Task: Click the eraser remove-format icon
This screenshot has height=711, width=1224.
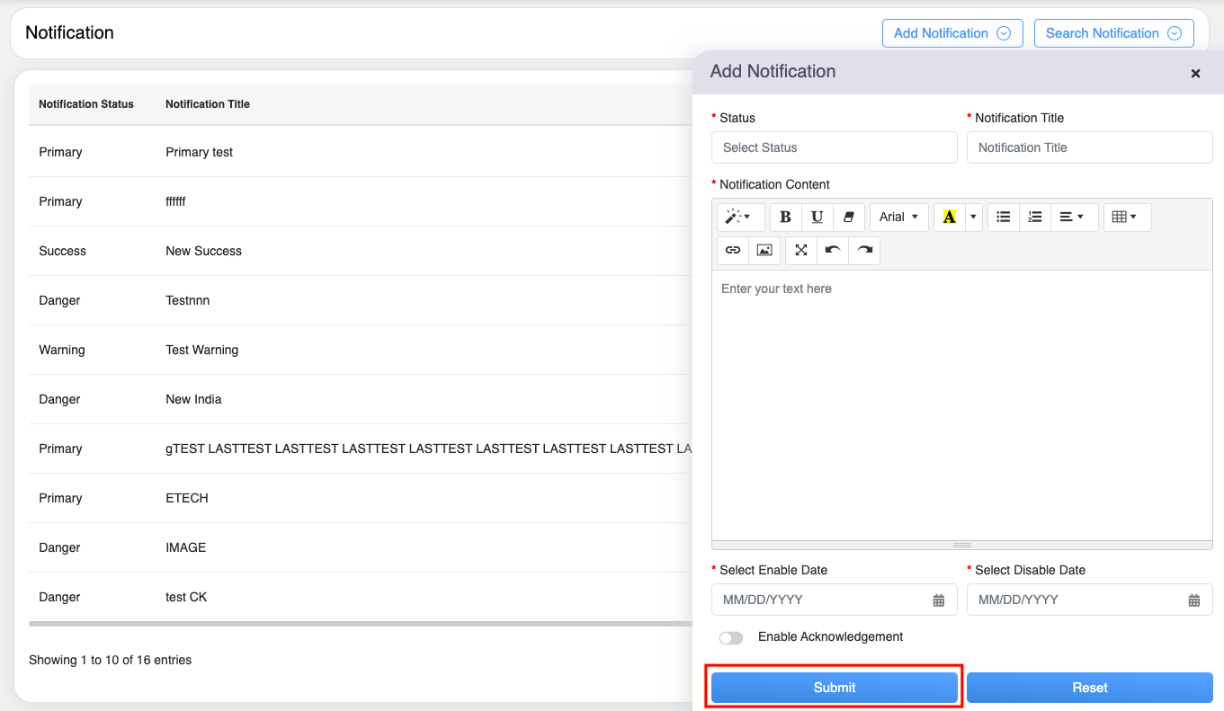Action: click(x=848, y=218)
